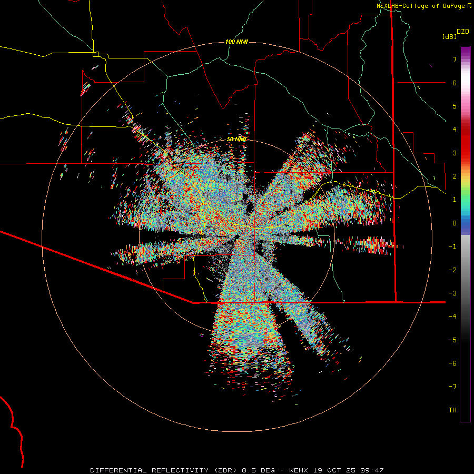Click the KEMX station identifier in caption
Screen dimensions: 474x474
click(299, 470)
